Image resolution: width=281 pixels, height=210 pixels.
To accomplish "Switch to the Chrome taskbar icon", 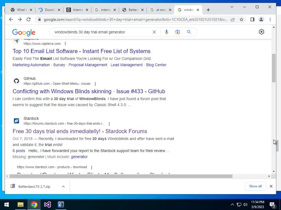I will 34,205.
